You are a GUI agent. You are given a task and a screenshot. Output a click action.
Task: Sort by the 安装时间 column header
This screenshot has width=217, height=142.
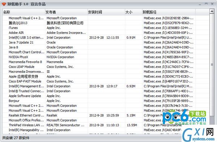(x=106, y=12)
